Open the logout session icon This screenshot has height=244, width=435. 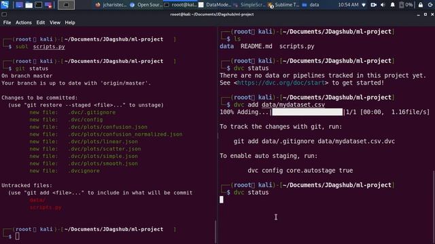[x=430, y=5]
